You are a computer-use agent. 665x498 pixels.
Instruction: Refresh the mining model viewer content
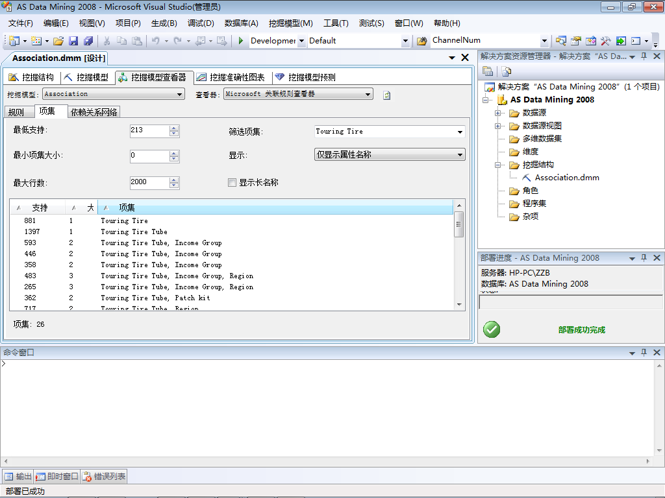point(386,95)
